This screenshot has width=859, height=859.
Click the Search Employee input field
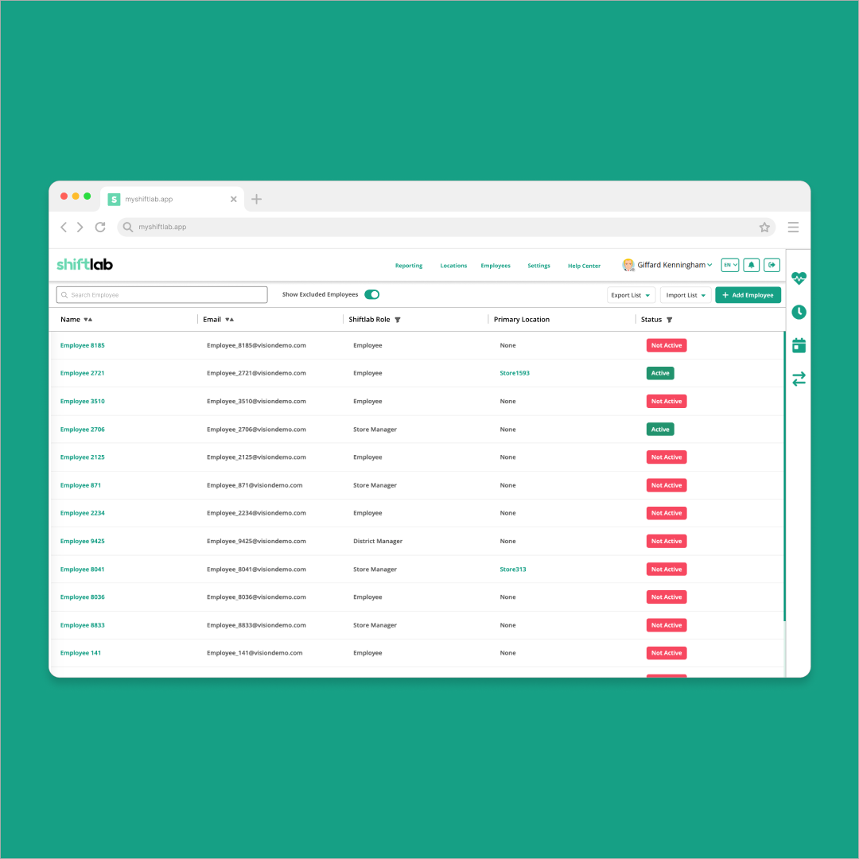pos(161,295)
